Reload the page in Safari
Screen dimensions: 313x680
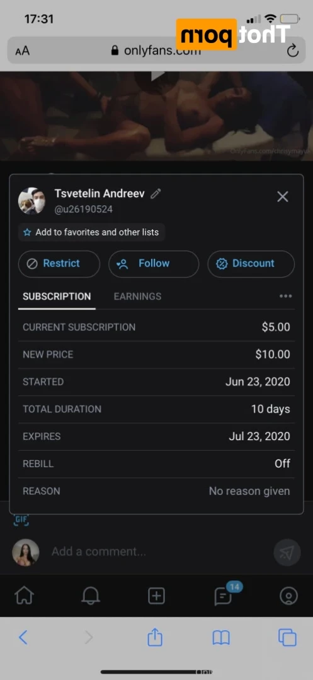293,51
